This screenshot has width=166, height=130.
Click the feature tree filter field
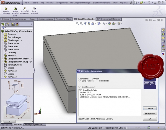[17, 28]
